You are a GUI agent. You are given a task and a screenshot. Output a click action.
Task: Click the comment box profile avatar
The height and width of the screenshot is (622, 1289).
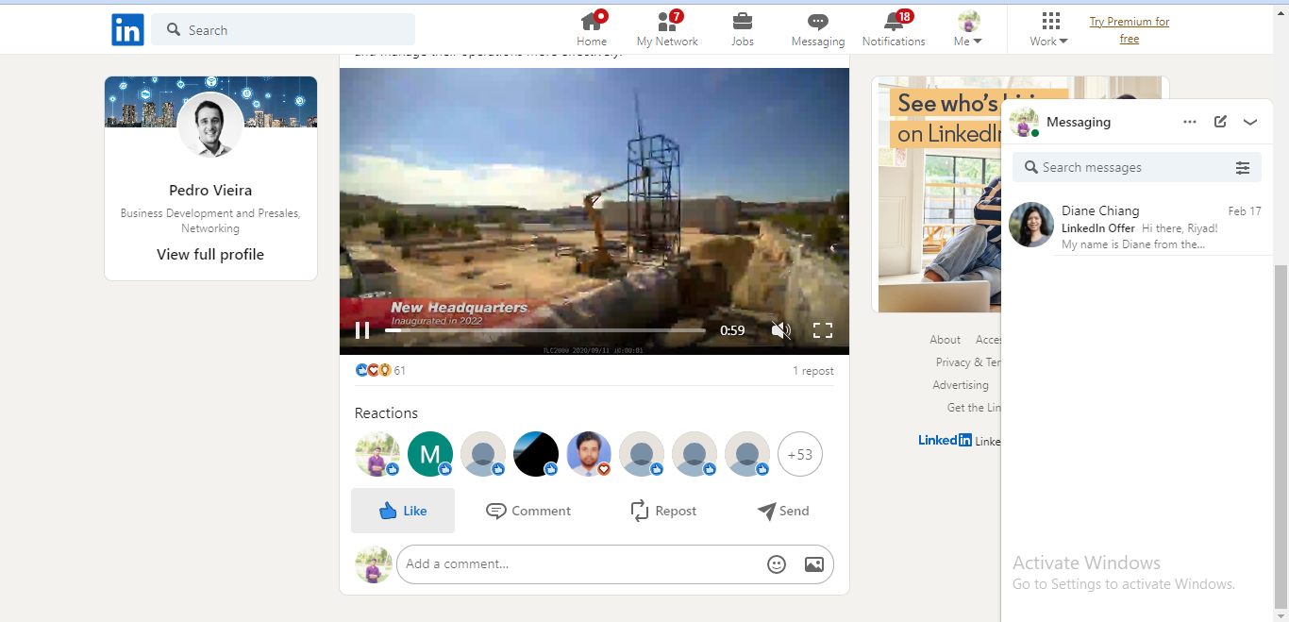[x=374, y=564]
